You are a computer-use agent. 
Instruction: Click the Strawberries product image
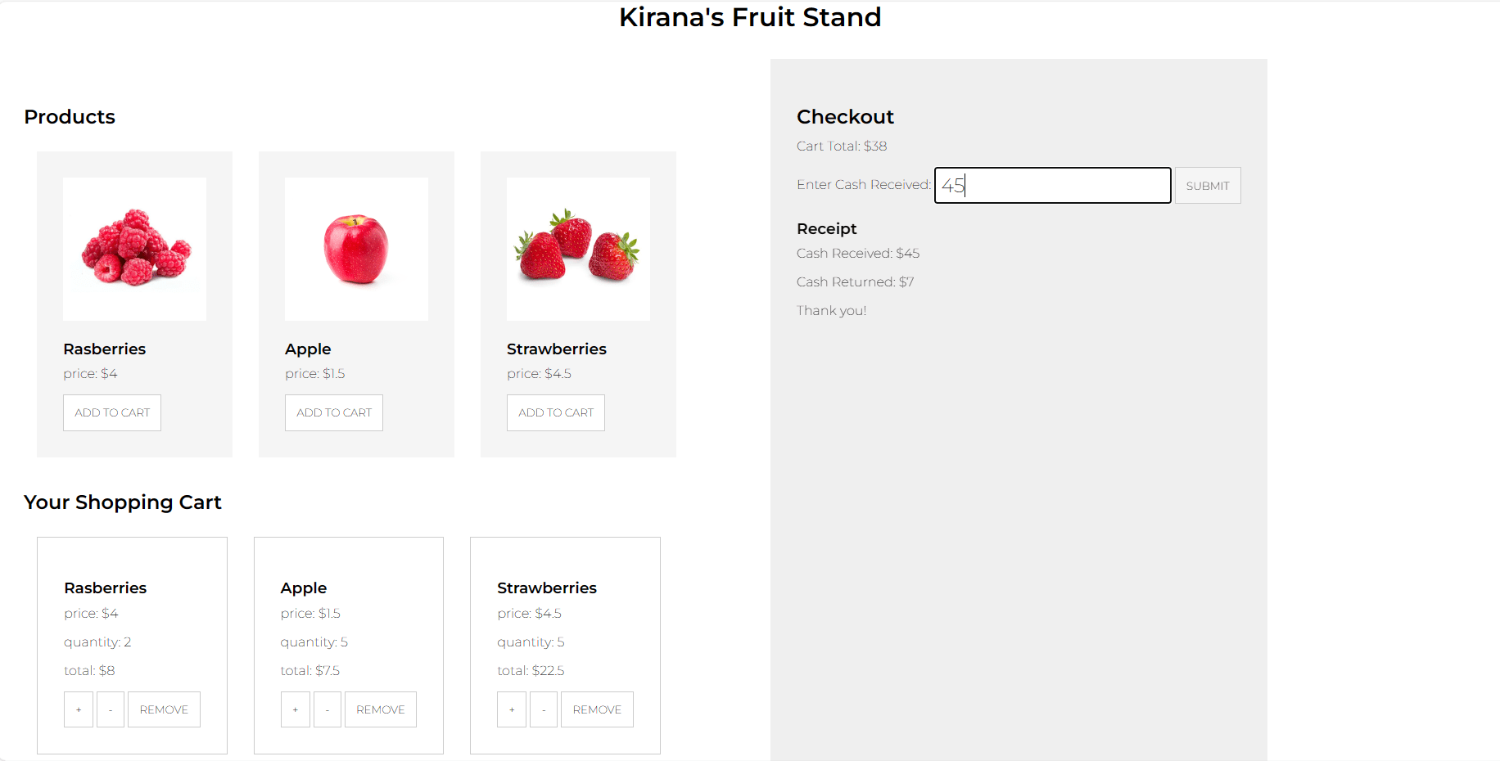pyautogui.click(x=578, y=249)
